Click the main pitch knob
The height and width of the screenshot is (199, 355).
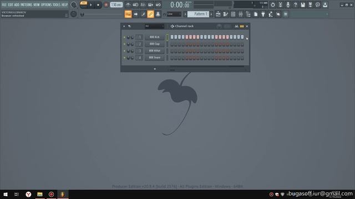coord(73,14)
